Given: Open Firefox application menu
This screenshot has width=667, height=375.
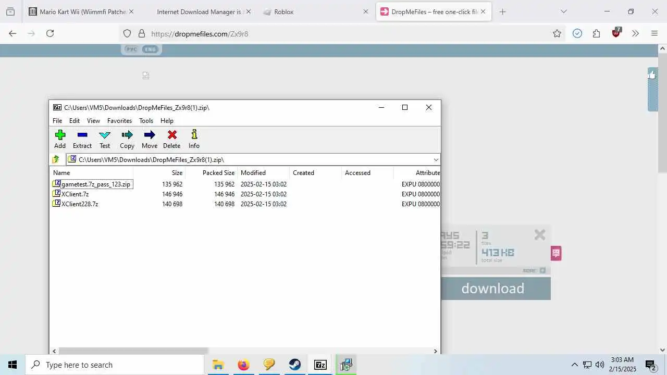Looking at the screenshot, I should click(654, 33).
